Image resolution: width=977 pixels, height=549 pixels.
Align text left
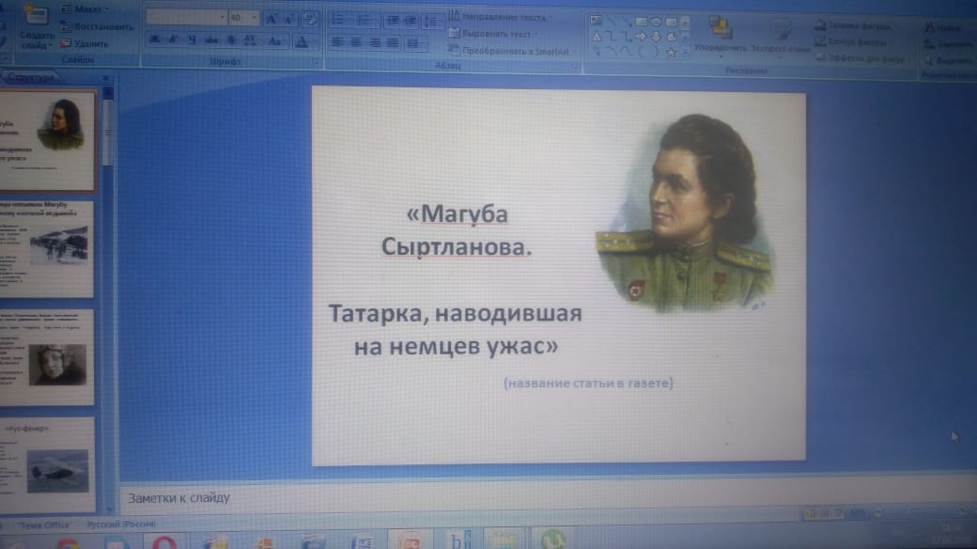pyautogui.click(x=337, y=42)
